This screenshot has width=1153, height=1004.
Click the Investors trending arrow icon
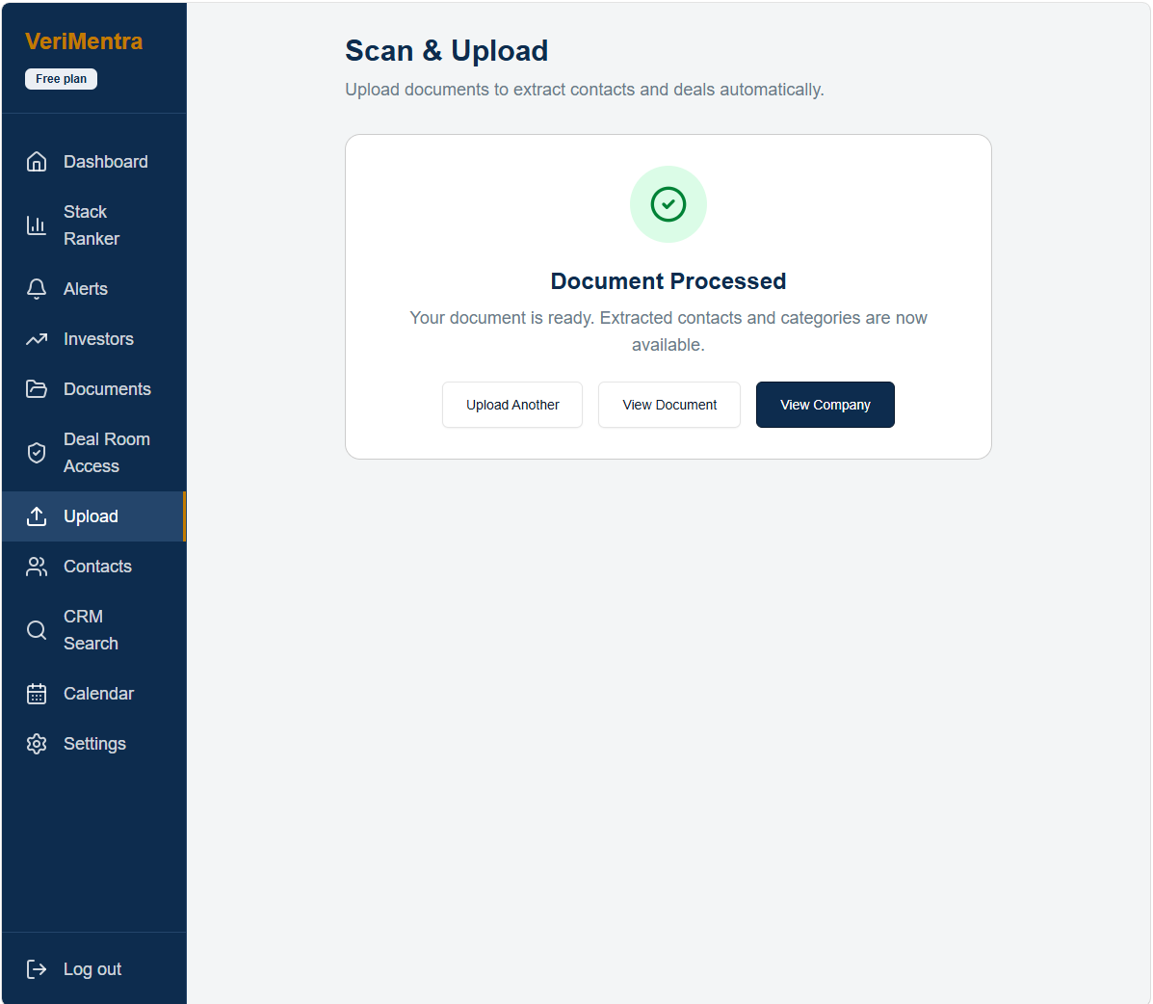(x=36, y=339)
